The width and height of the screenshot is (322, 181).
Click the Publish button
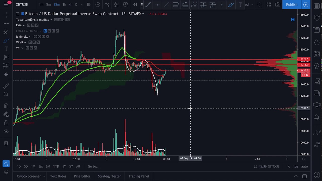click(x=292, y=5)
